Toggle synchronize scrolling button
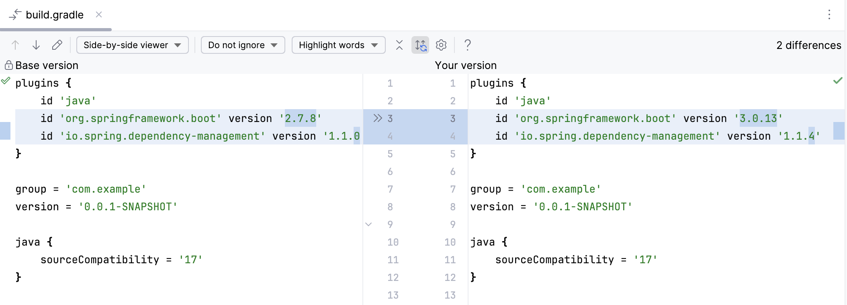The image size is (847, 305). click(420, 45)
